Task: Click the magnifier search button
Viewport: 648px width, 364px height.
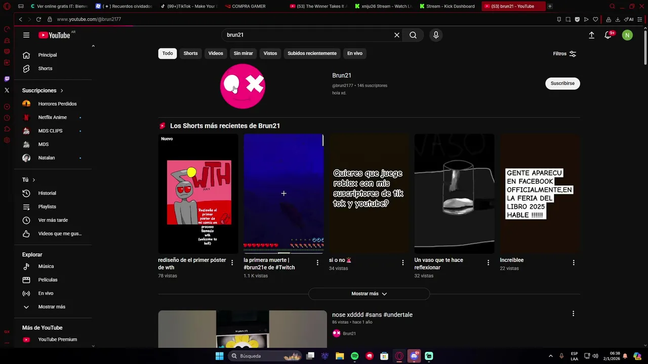Action: 413,35
